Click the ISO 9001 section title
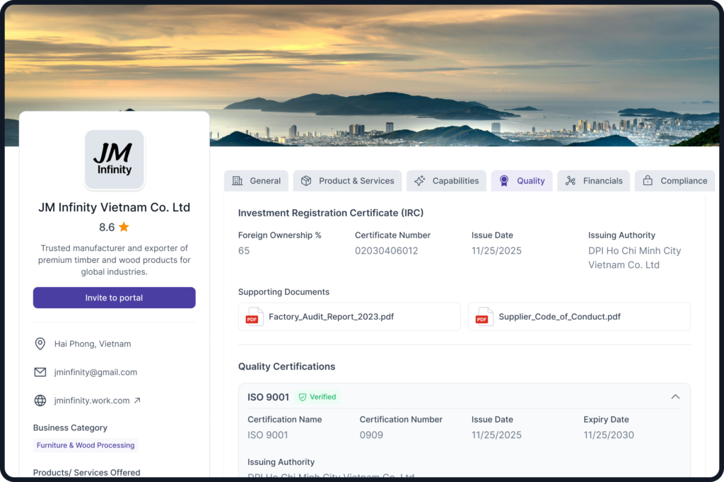Image resolution: width=724 pixels, height=482 pixels. coord(268,397)
